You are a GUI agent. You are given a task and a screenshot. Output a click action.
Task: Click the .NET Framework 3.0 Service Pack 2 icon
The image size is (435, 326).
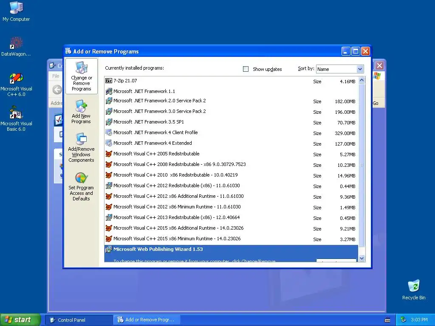(109, 112)
